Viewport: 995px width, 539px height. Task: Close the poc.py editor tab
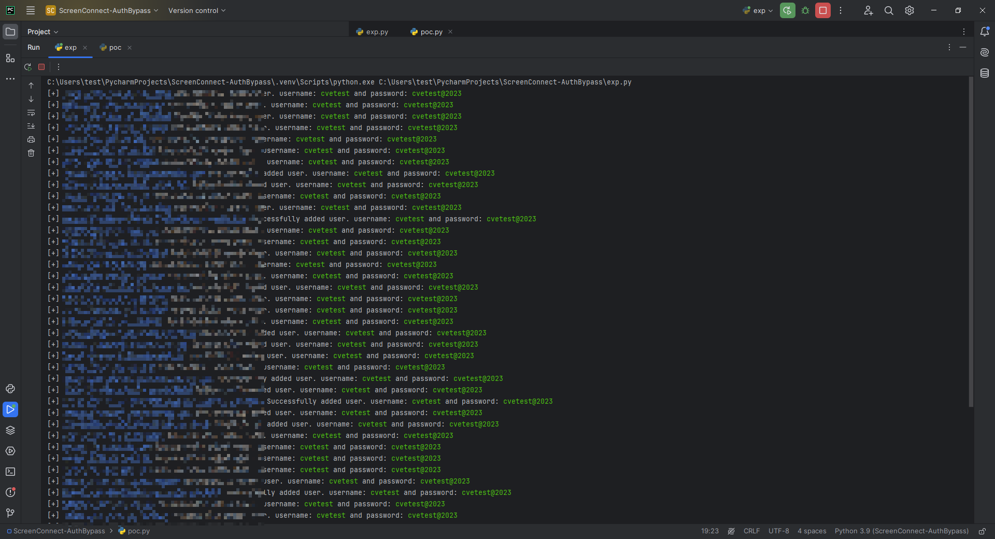tap(450, 32)
